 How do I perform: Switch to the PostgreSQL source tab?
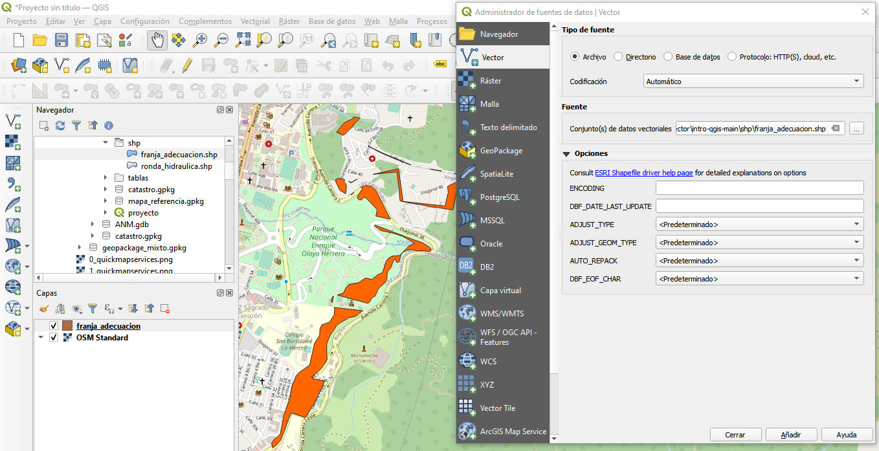(x=503, y=197)
